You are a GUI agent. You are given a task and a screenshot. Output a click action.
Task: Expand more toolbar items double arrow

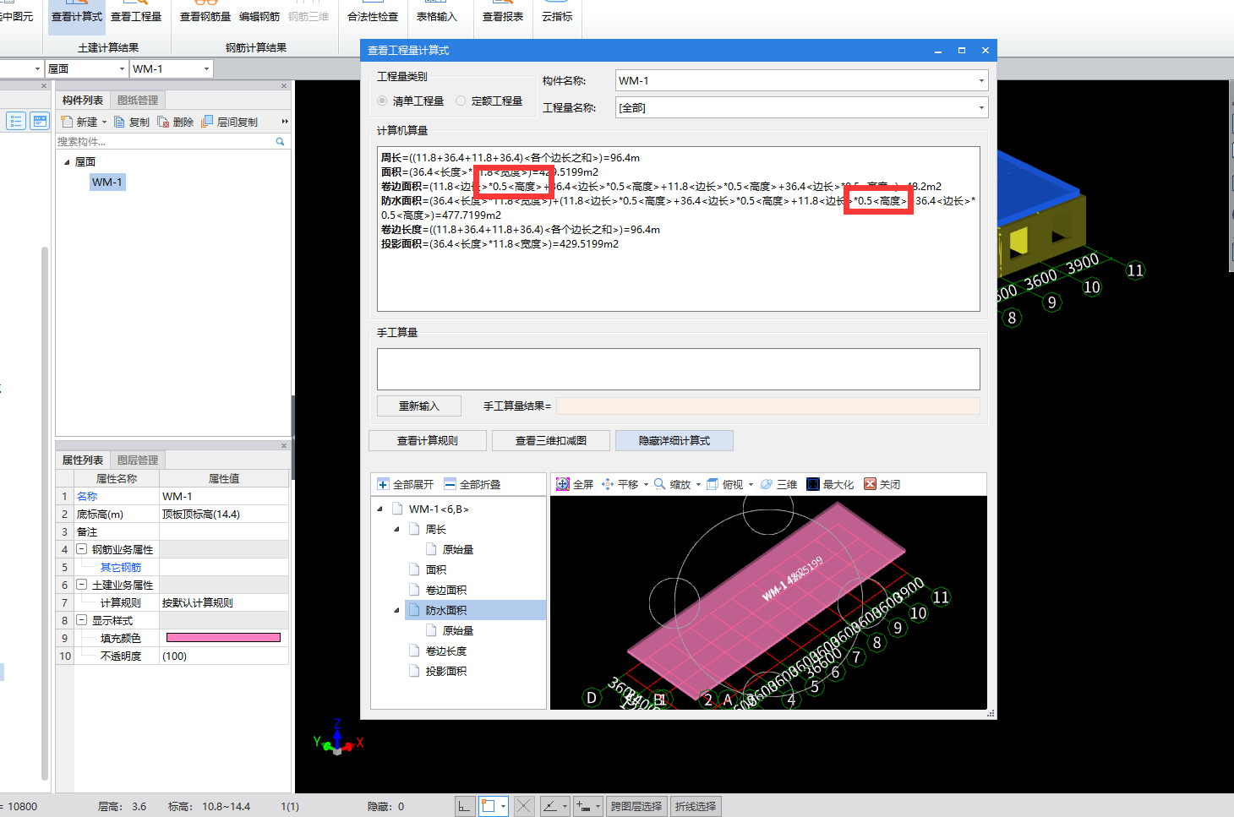coord(285,122)
